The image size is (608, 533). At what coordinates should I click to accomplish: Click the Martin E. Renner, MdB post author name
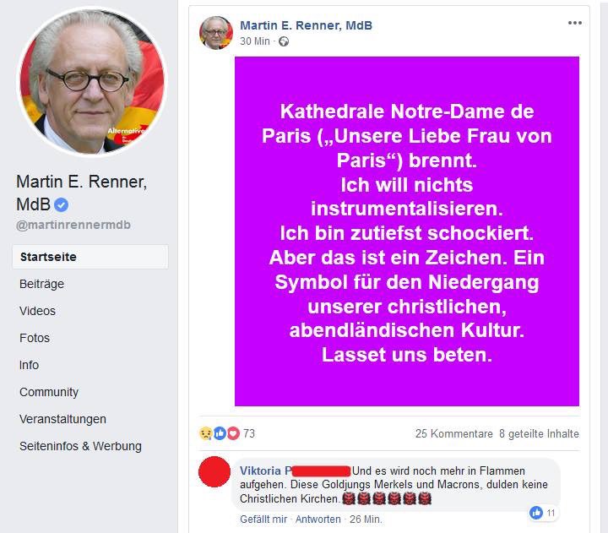pos(306,25)
